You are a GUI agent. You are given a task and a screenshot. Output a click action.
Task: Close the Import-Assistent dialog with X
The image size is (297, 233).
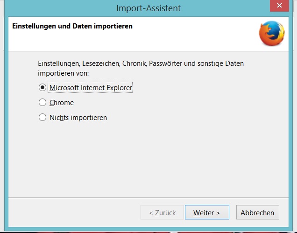click(279, 6)
